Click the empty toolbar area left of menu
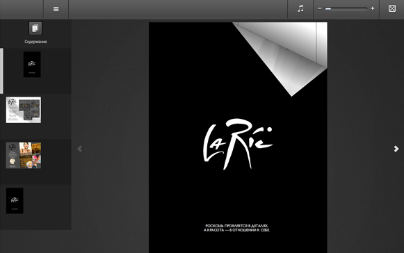Screen dimensions: 404x253 (22, 9)
